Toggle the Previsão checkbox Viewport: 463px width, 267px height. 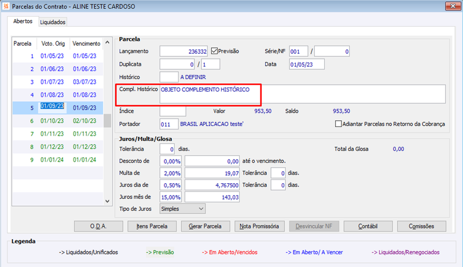pos(214,51)
